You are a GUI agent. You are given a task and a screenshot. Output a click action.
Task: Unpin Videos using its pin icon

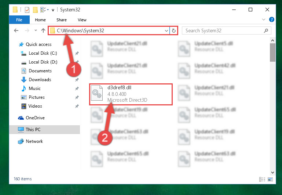point(77,106)
